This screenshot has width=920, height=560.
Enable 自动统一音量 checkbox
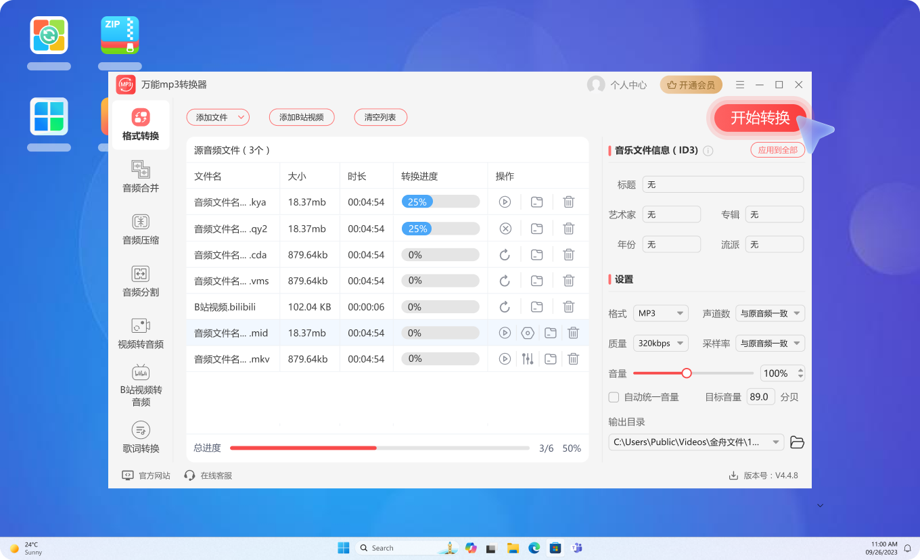pos(614,397)
